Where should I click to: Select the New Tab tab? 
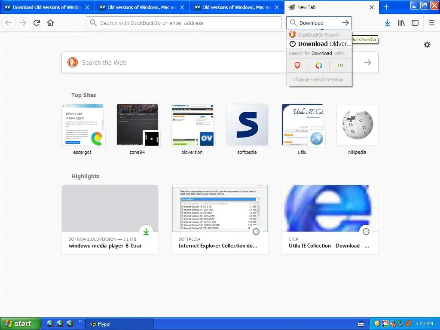[x=332, y=7]
